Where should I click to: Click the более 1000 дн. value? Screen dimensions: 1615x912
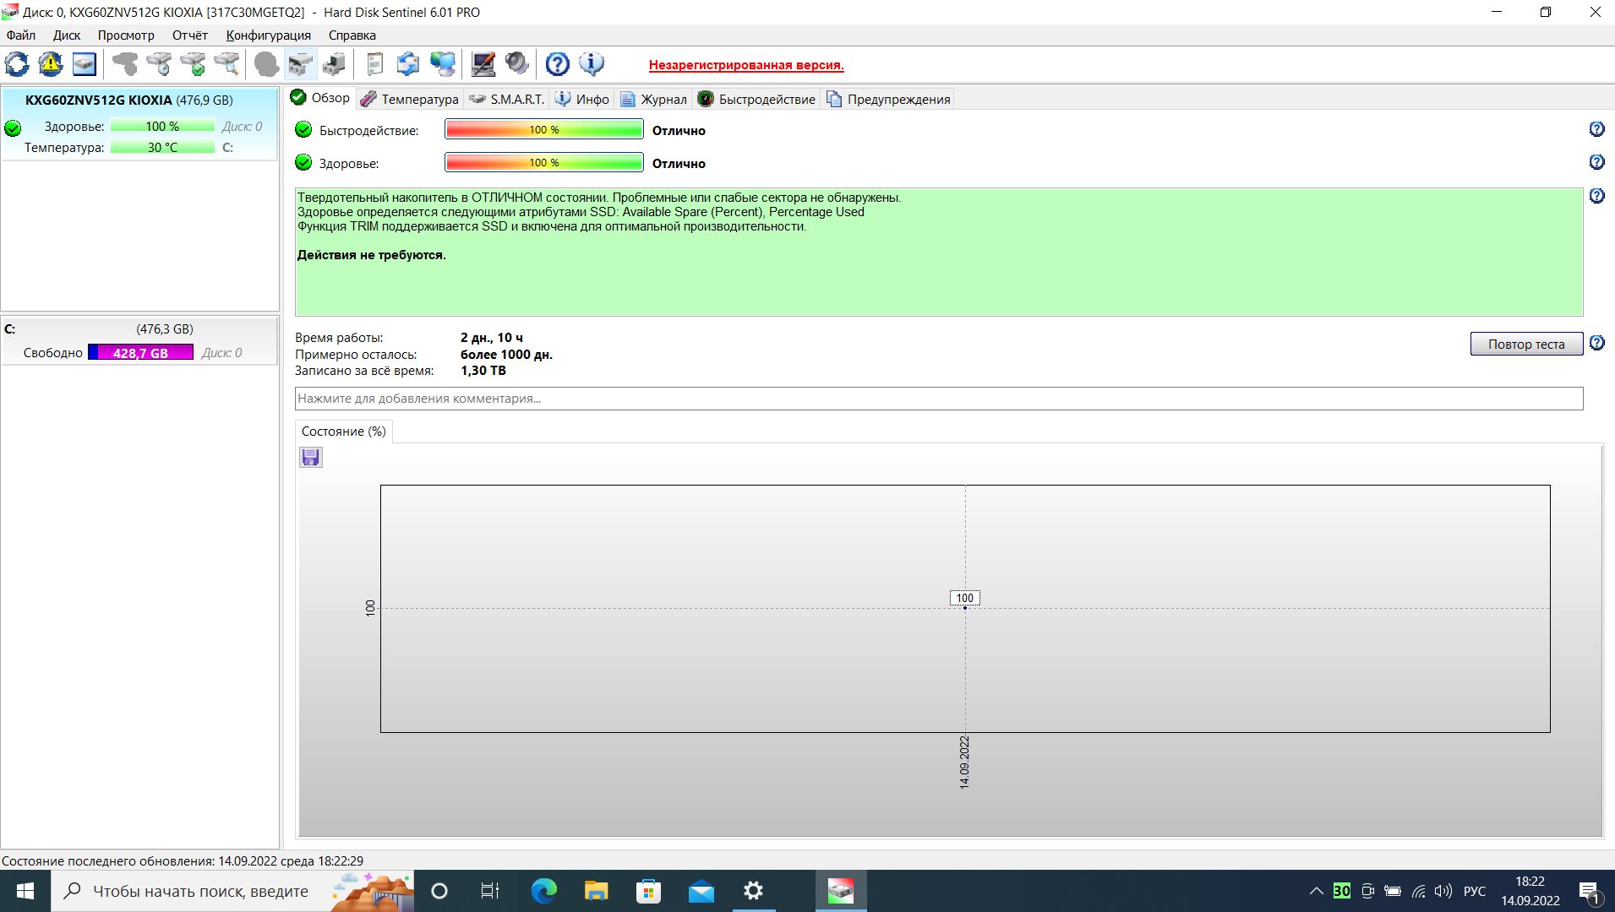tap(506, 355)
